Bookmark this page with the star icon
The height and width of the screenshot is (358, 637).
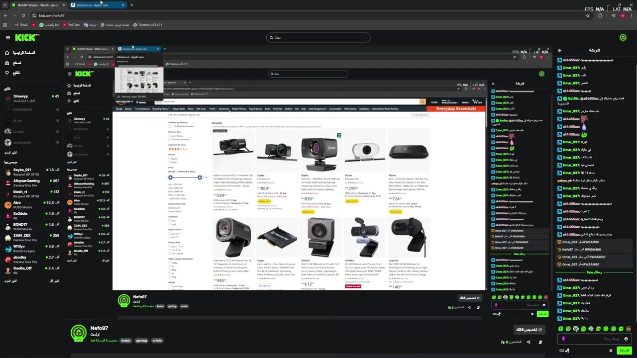588,15
